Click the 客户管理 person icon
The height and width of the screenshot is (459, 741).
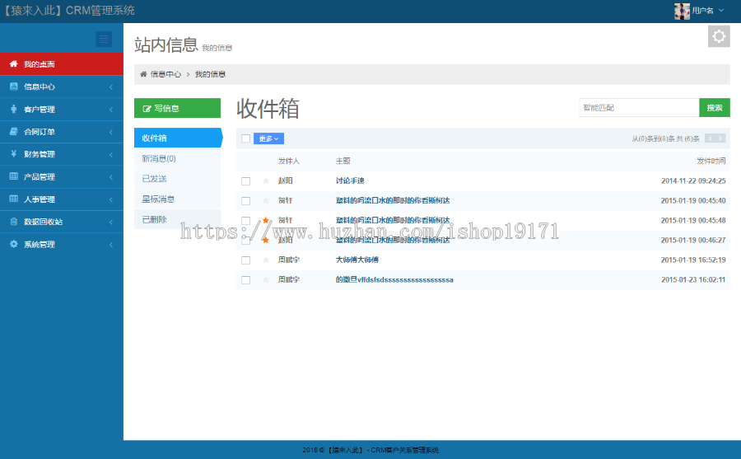point(14,109)
